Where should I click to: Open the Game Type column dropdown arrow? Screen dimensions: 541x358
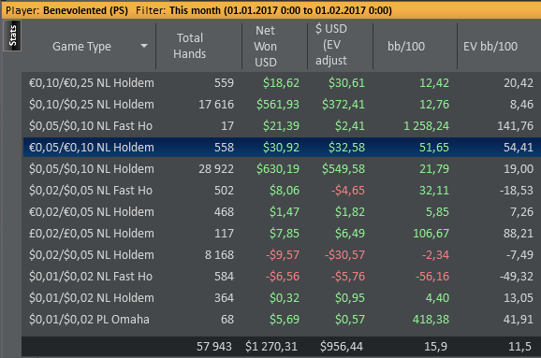coord(144,46)
